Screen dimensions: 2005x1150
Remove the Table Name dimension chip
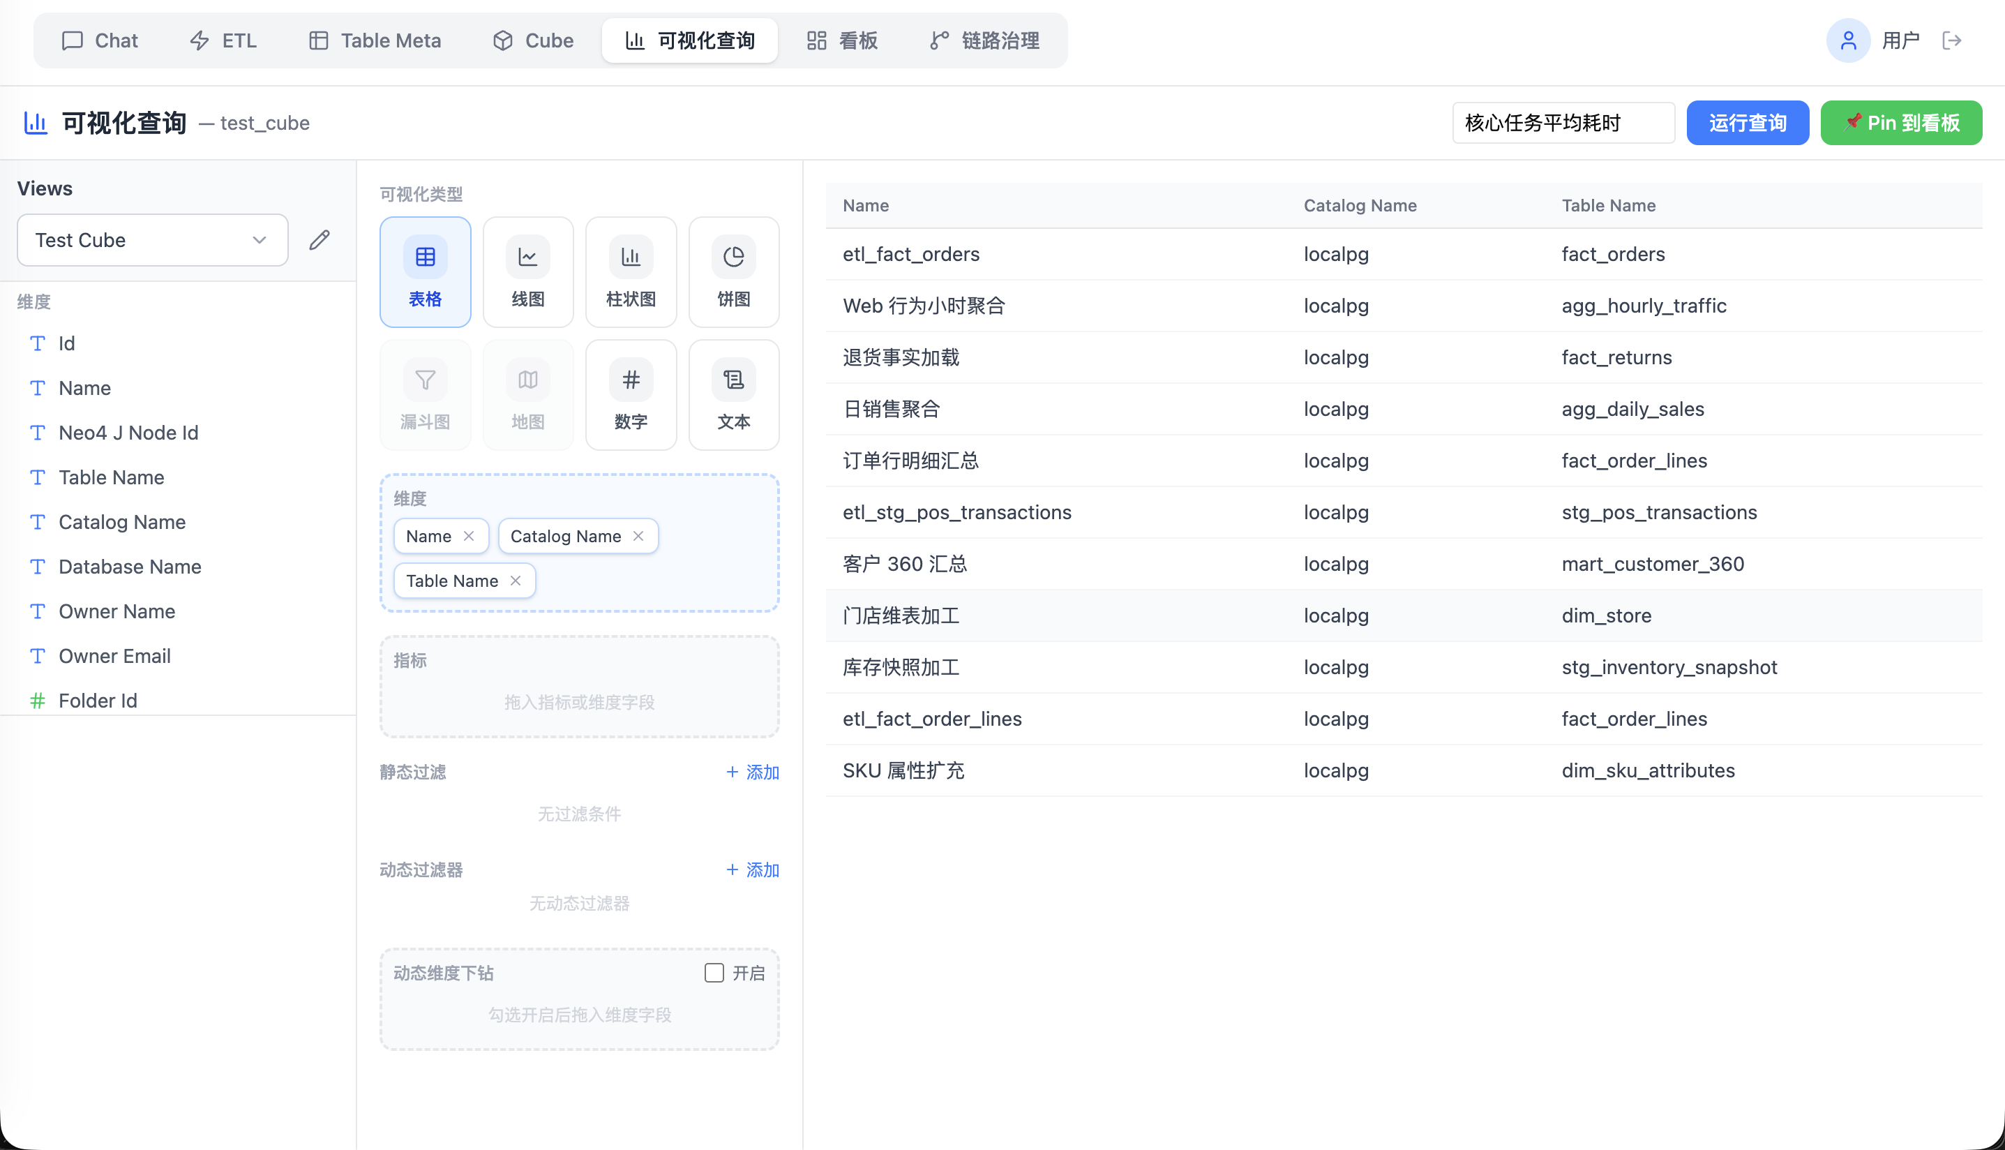click(516, 581)
